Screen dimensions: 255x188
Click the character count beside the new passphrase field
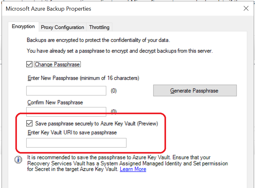point(114,91)
